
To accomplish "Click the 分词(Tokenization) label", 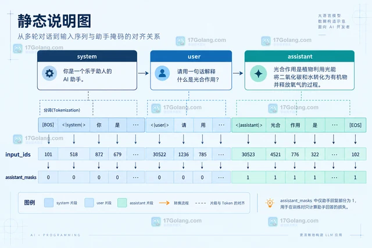I will (62, 110).
